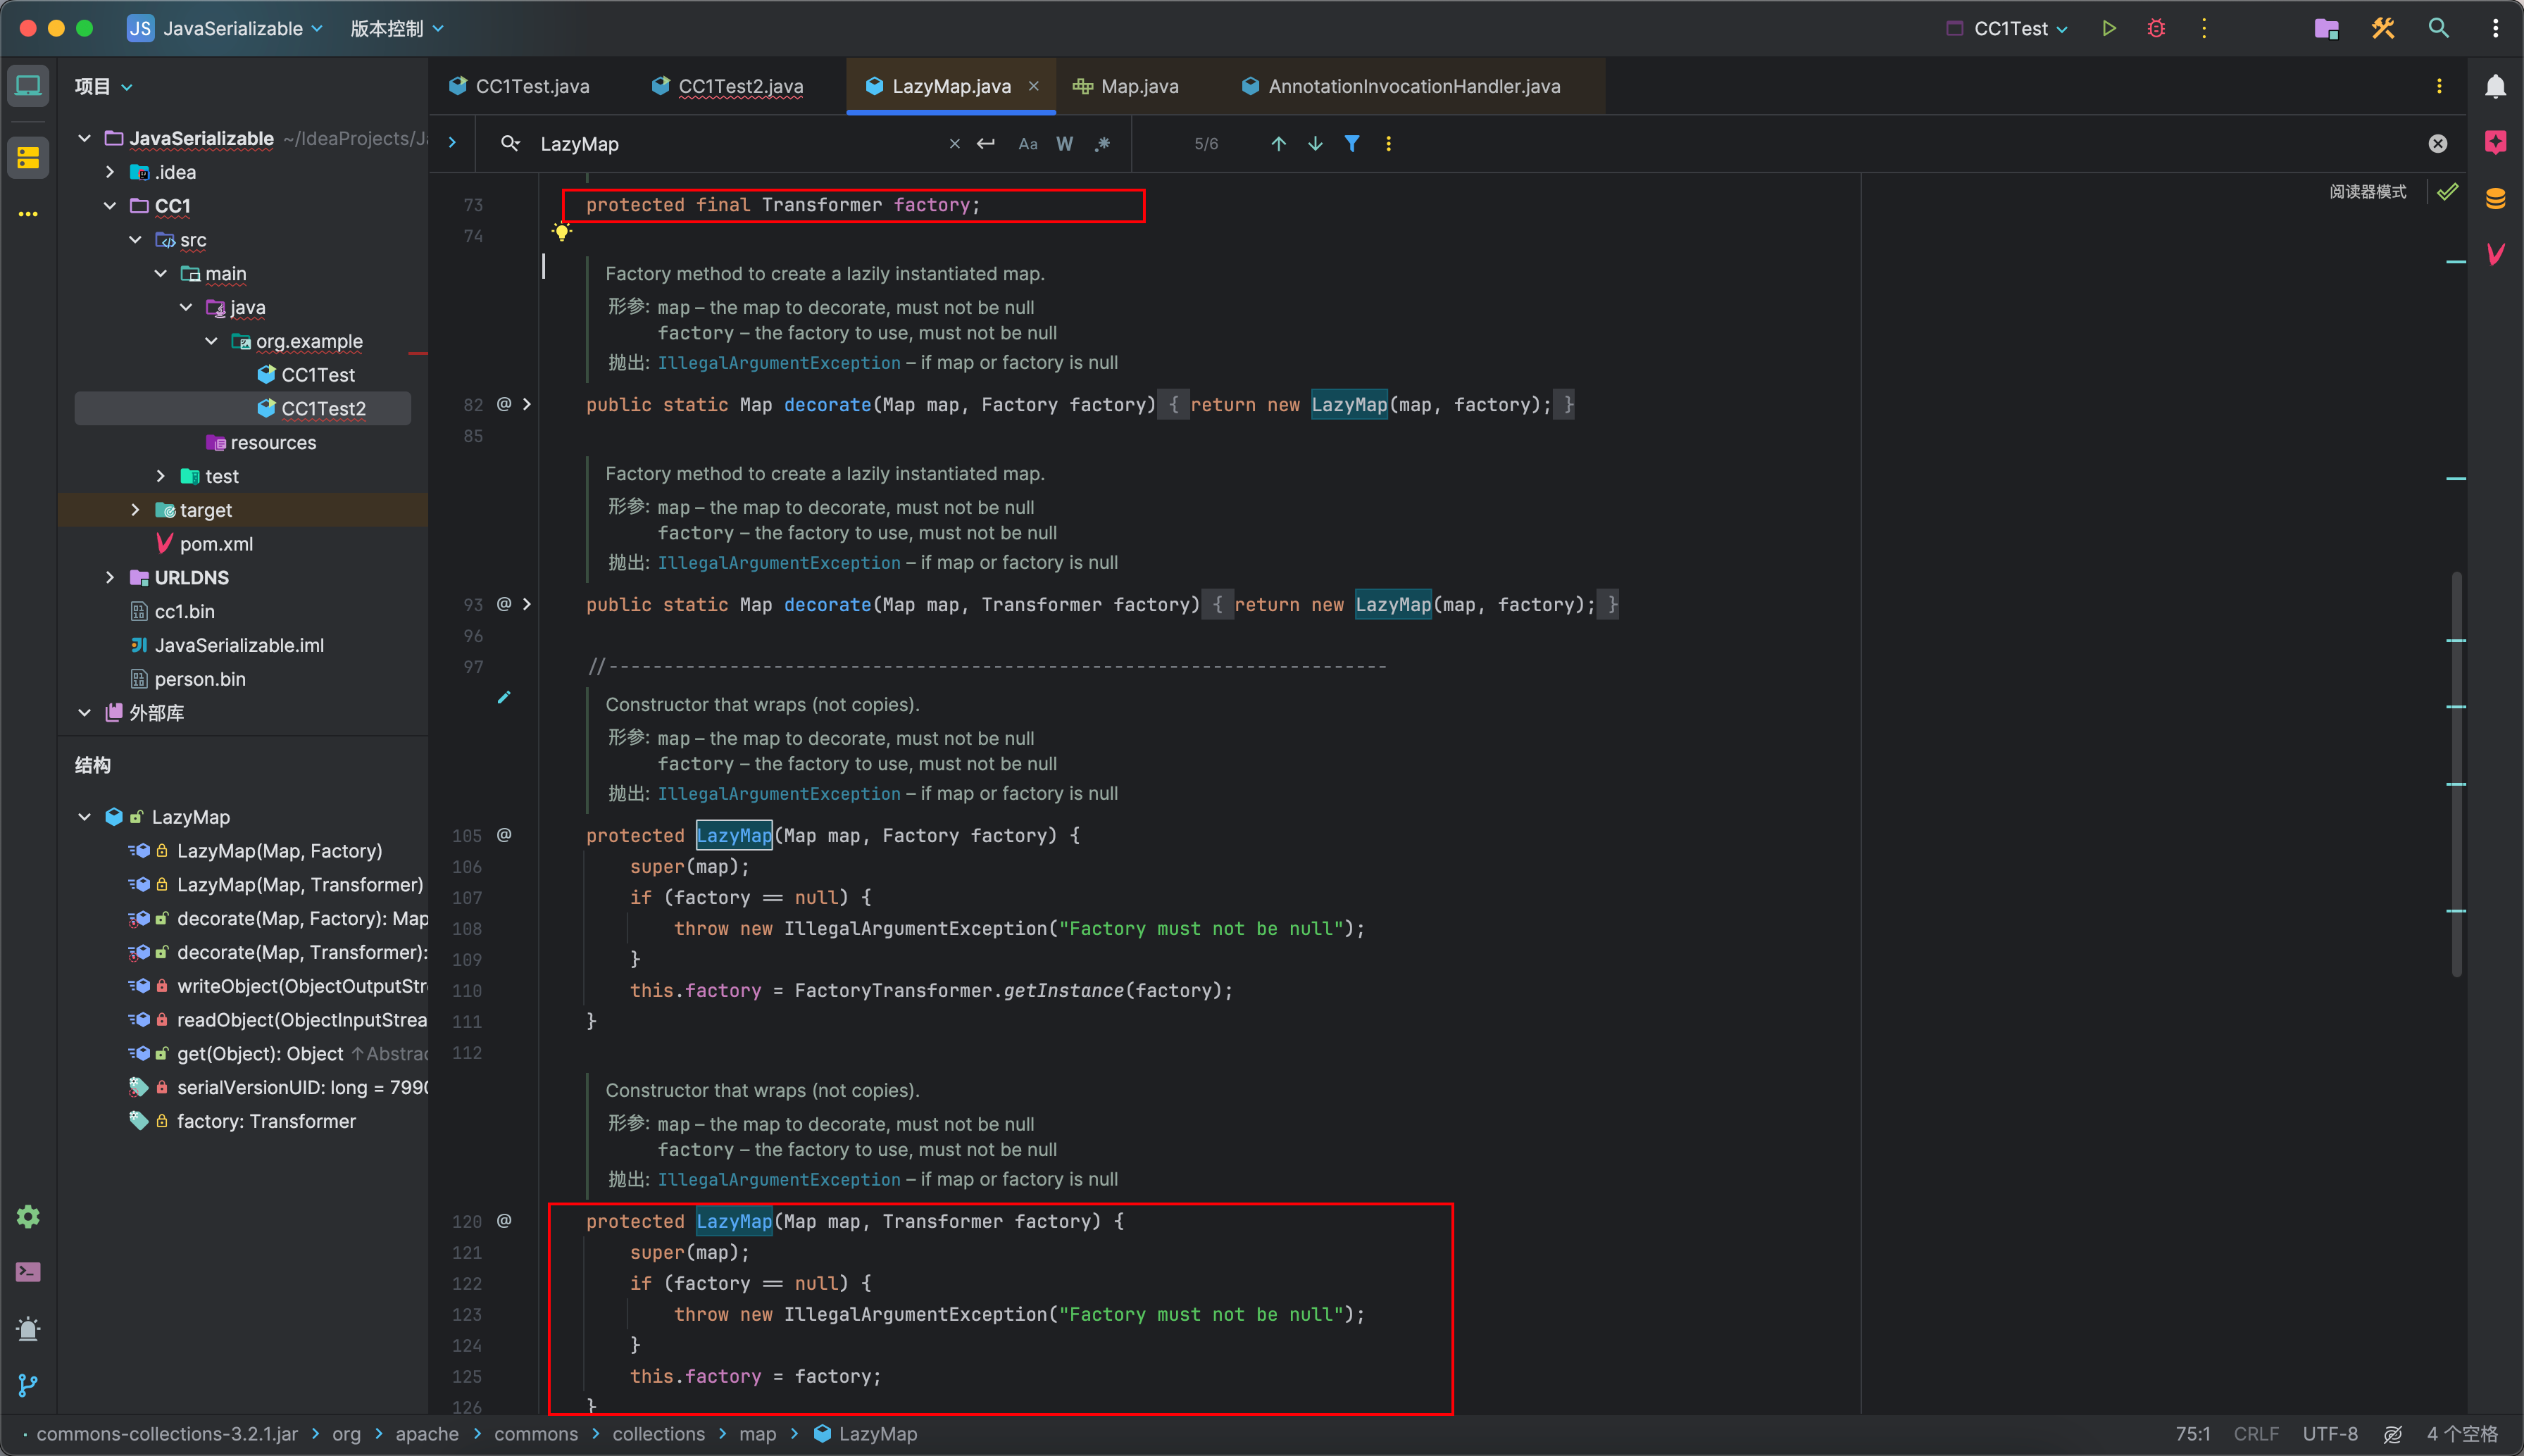Open the Structure tool window icon
The width and height of the screenshot is (2524, 1456).
coord(28,157)
